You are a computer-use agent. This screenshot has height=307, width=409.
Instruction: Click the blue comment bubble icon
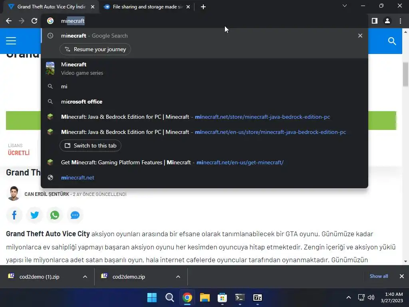[75, 215]
